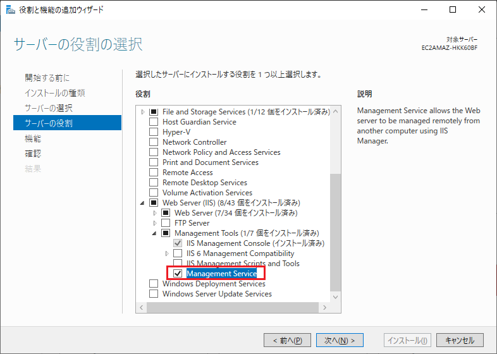Click the 次へ(N) next button
The width and height of the screenshot is (497, 354).
pos(340,340)
